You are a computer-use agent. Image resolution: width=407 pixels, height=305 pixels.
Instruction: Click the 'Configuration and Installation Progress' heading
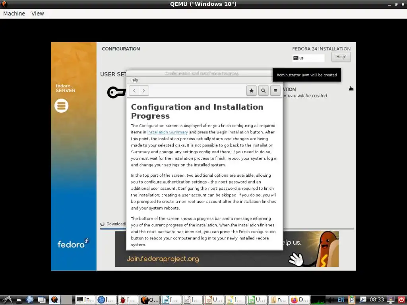point(197,111)
